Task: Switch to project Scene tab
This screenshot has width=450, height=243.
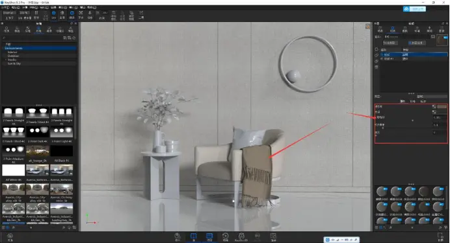Action: tap(380, 29)
